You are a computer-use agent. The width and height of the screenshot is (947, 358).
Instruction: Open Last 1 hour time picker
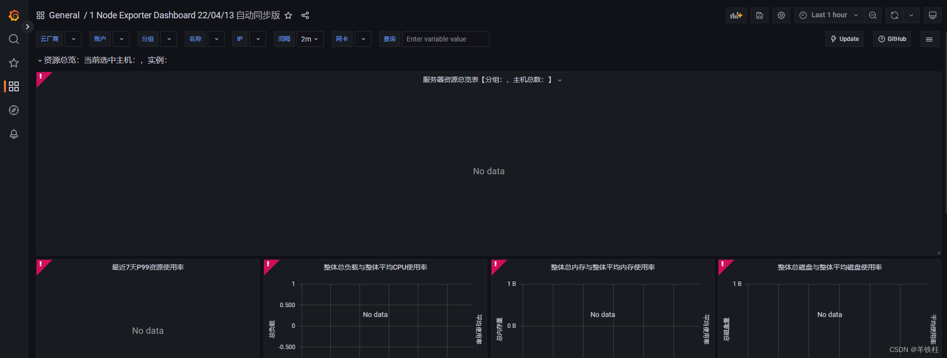click(x=829, y=15)
